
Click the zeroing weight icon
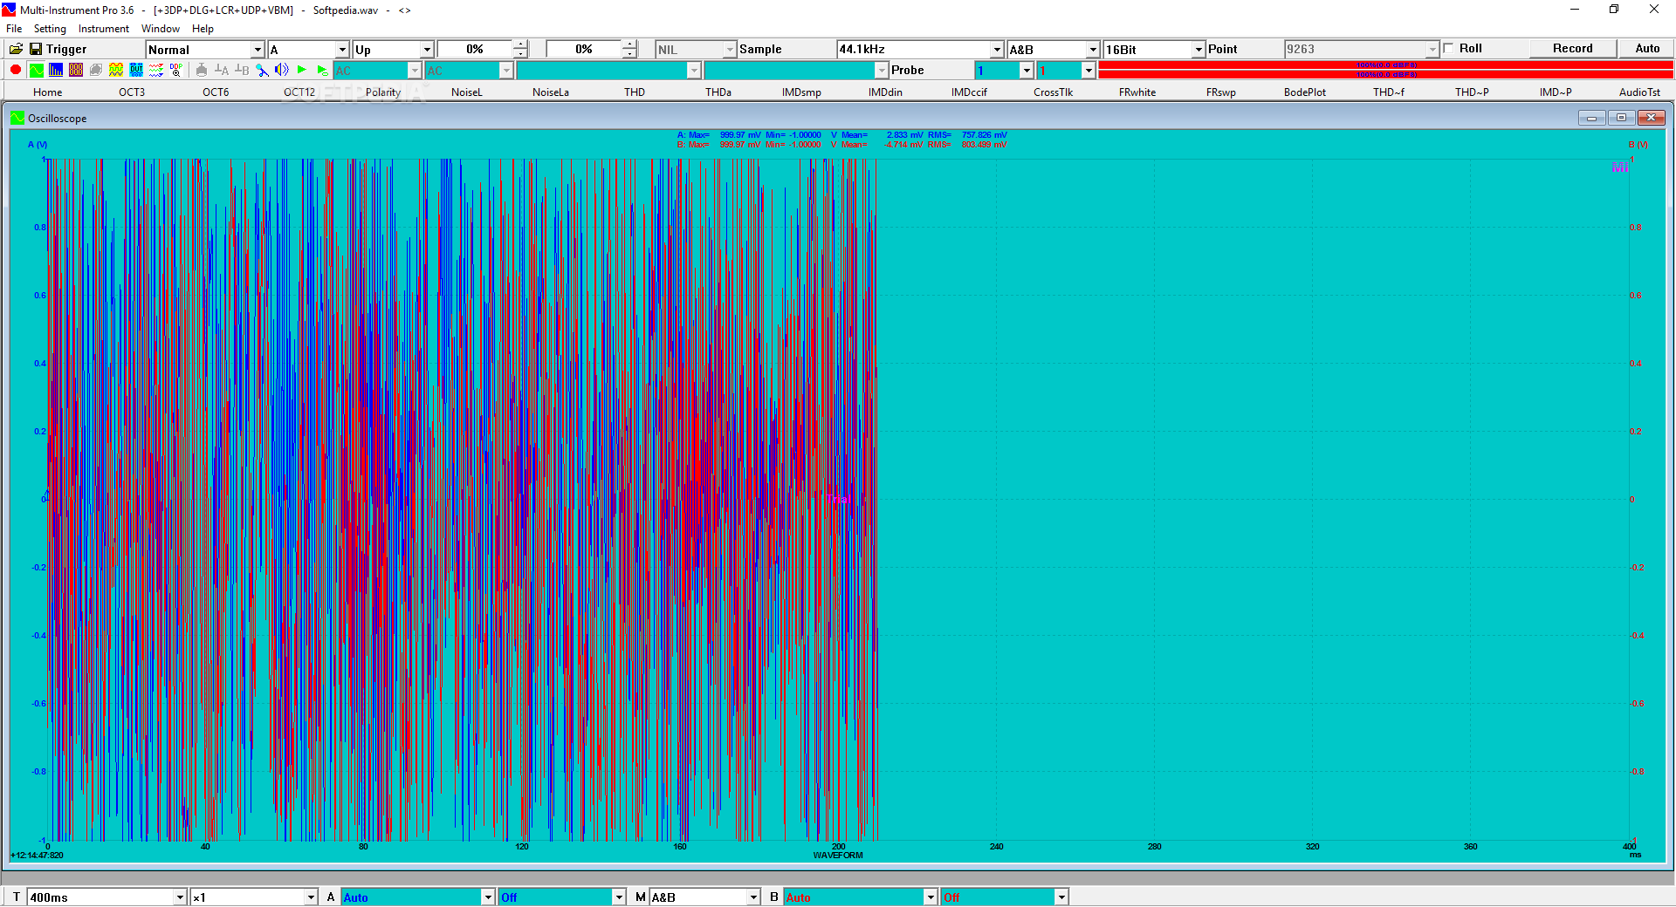click(x=202, y=70)
